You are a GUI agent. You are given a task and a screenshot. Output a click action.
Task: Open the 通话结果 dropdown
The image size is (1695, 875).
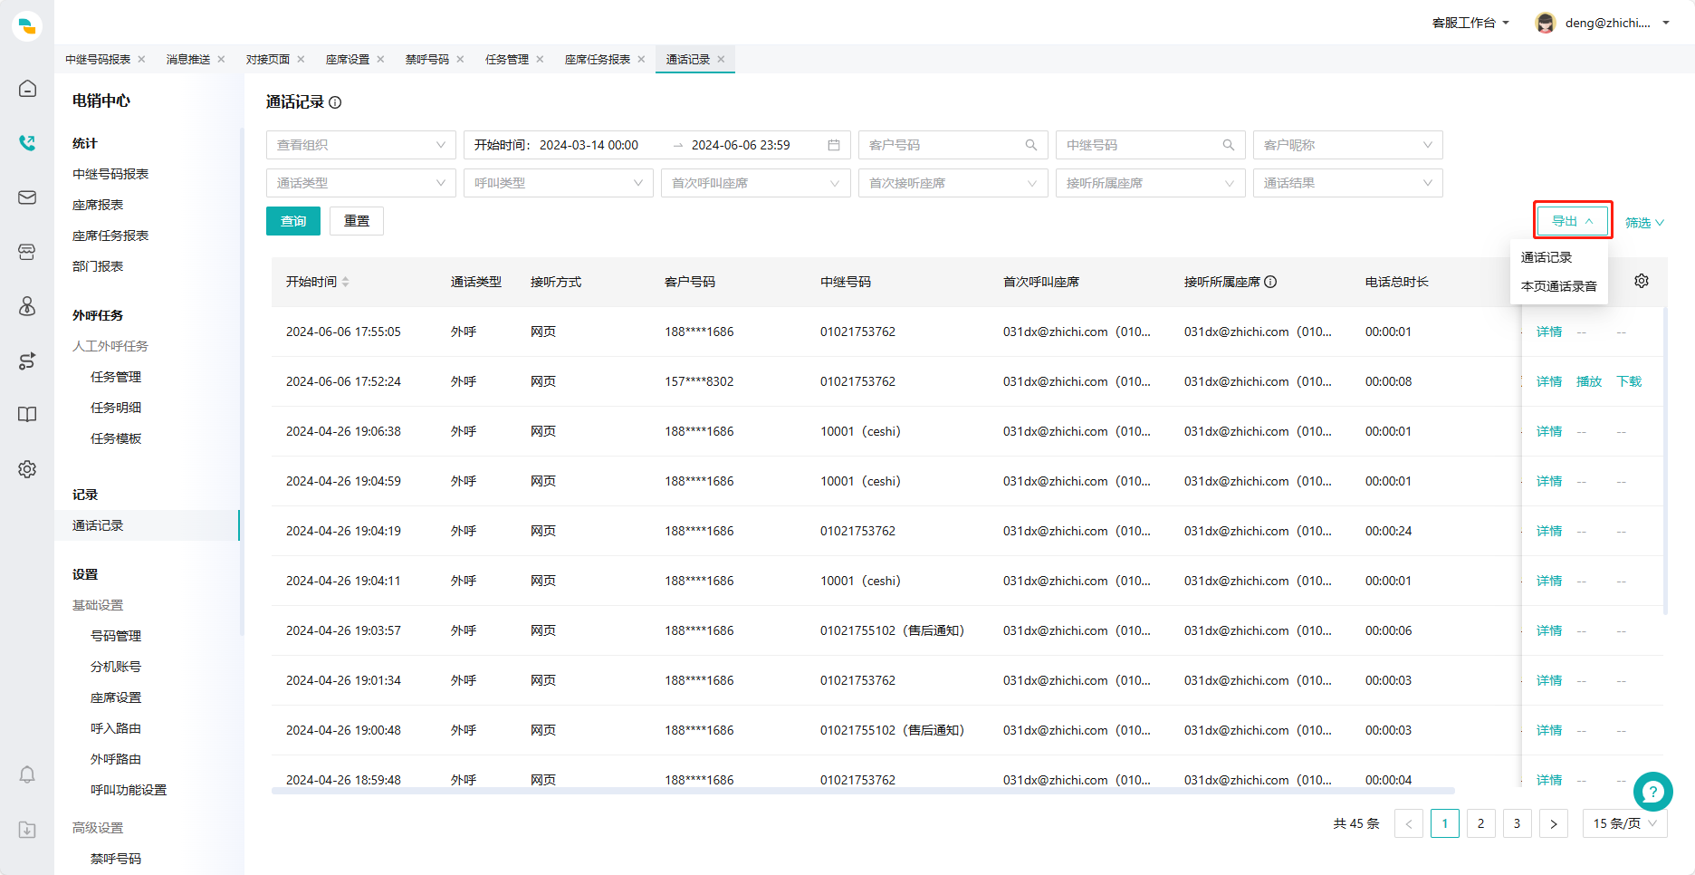1348,183
